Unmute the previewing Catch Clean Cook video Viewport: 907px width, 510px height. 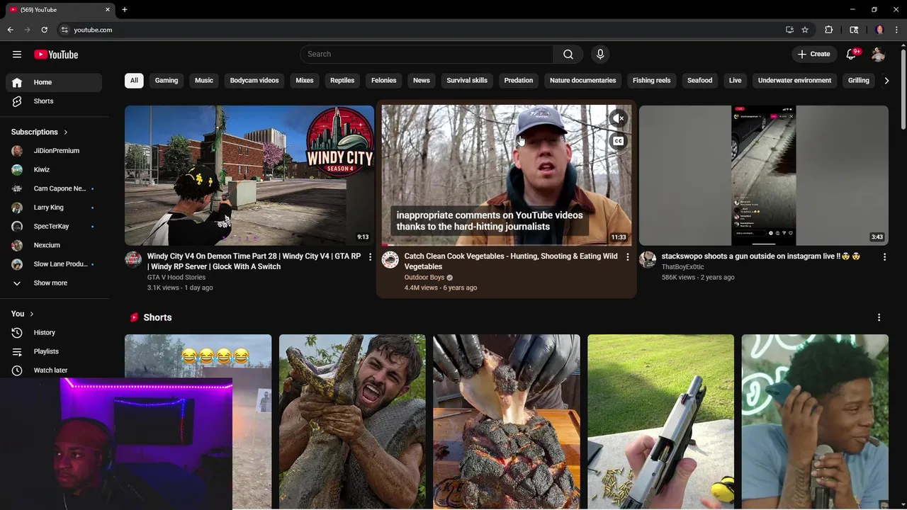tap(619, 118)
